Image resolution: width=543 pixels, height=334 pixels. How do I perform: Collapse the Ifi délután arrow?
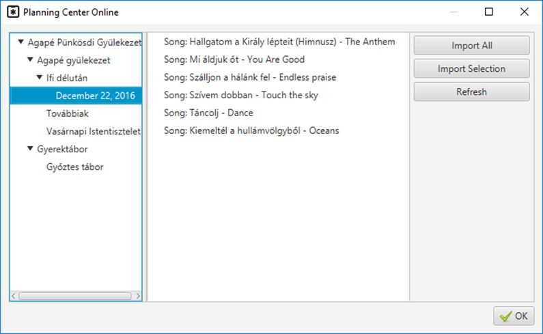pos(40,77)
